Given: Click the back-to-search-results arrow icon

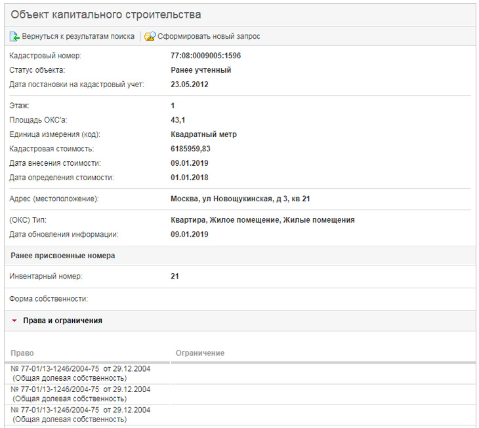Looking at the screenshot, I should coord(14,36).
